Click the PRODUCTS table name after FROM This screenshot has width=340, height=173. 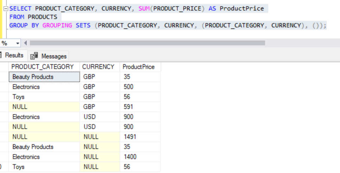pos(42,17)
